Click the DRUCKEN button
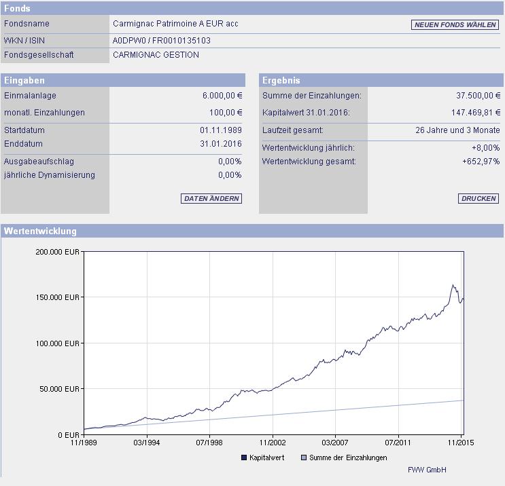This screenshot has width=505, height=486. tap(478, 198)
